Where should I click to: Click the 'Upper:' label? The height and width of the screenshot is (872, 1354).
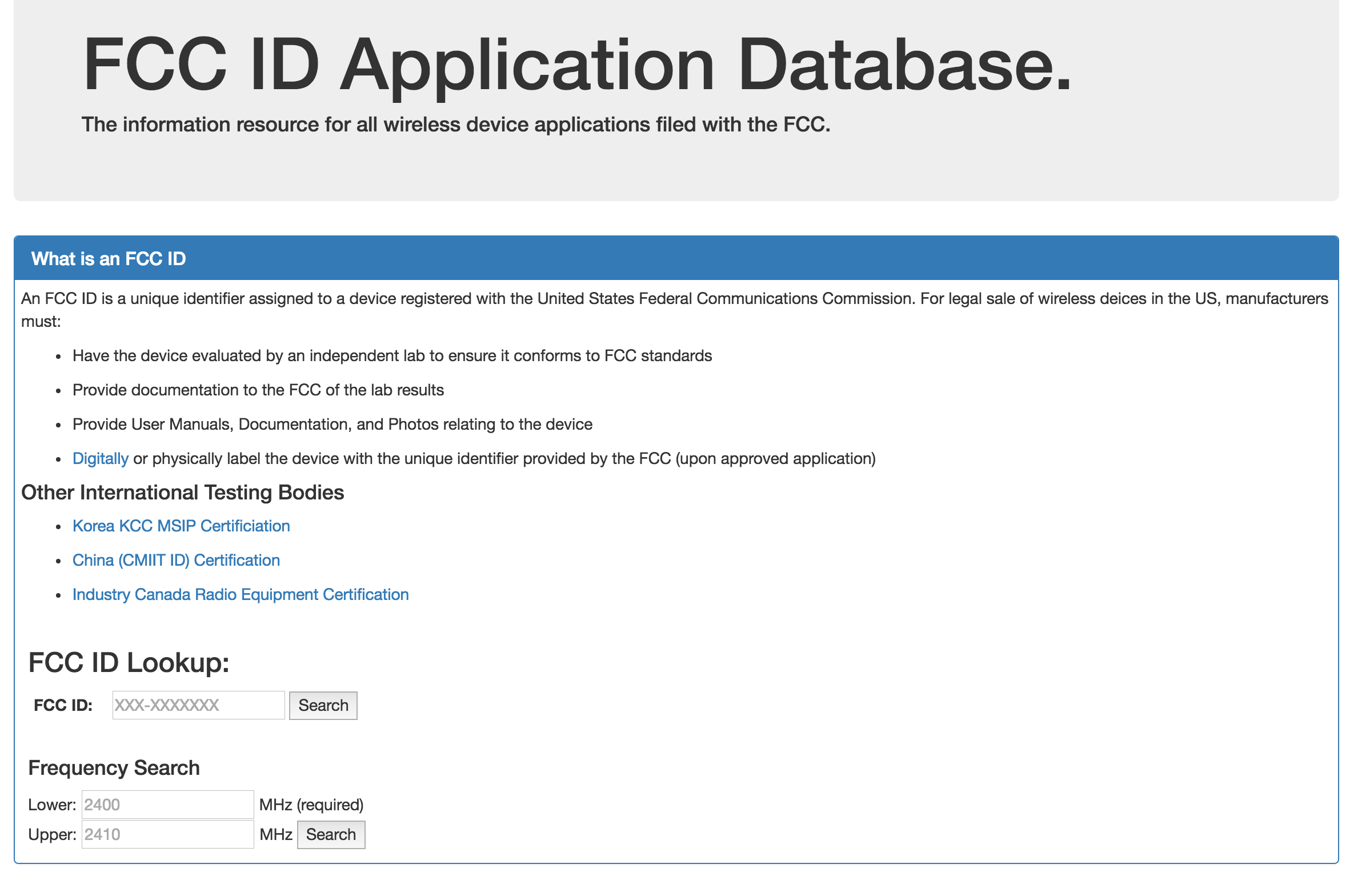pos(52,835)
